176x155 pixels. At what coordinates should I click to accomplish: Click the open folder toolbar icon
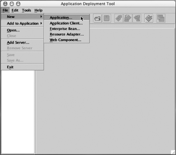pos(98,18)
